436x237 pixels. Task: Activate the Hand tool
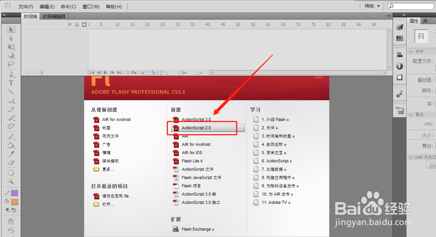click(x=11, y=173)
